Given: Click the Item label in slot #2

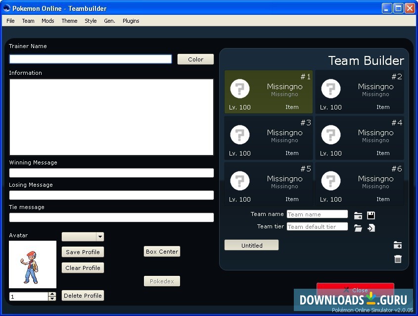Looking at the screenshot, I should pos(383,107).
